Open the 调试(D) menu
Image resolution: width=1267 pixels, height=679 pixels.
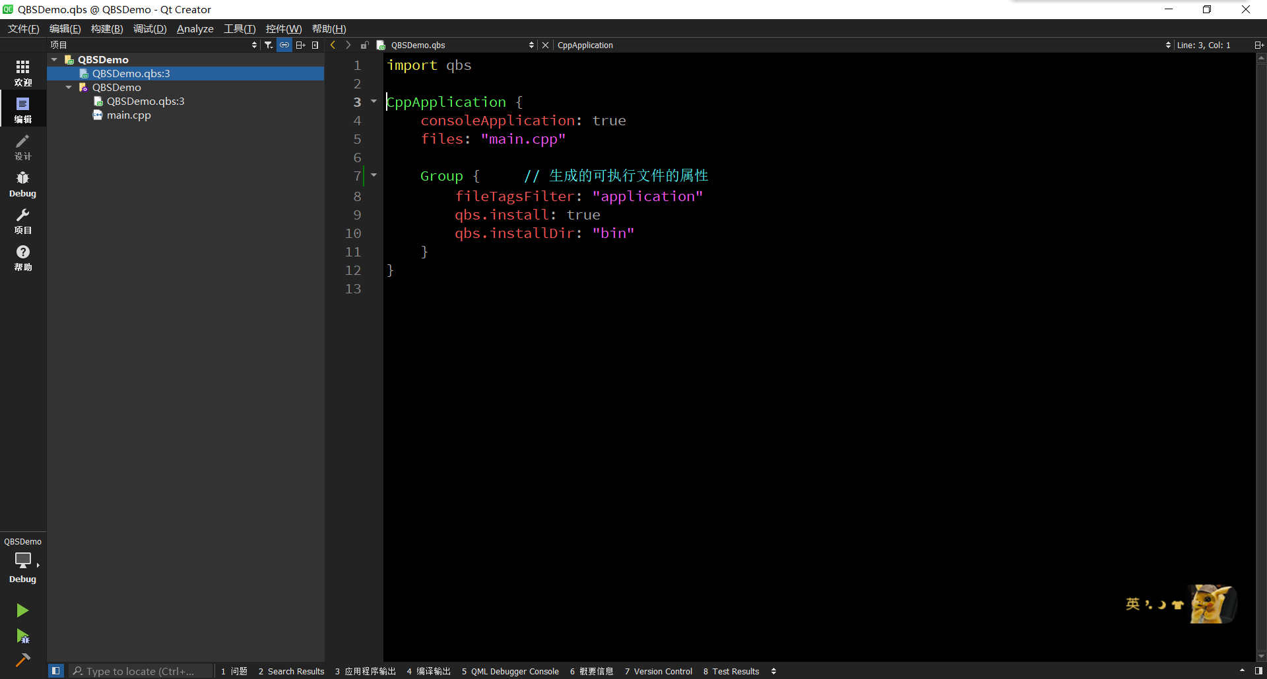tap(150, 28)
